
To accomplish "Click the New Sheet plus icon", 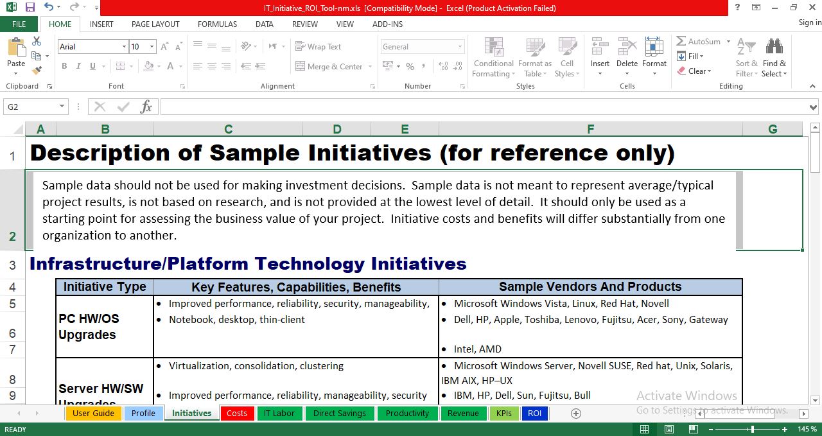I will 576,413.
